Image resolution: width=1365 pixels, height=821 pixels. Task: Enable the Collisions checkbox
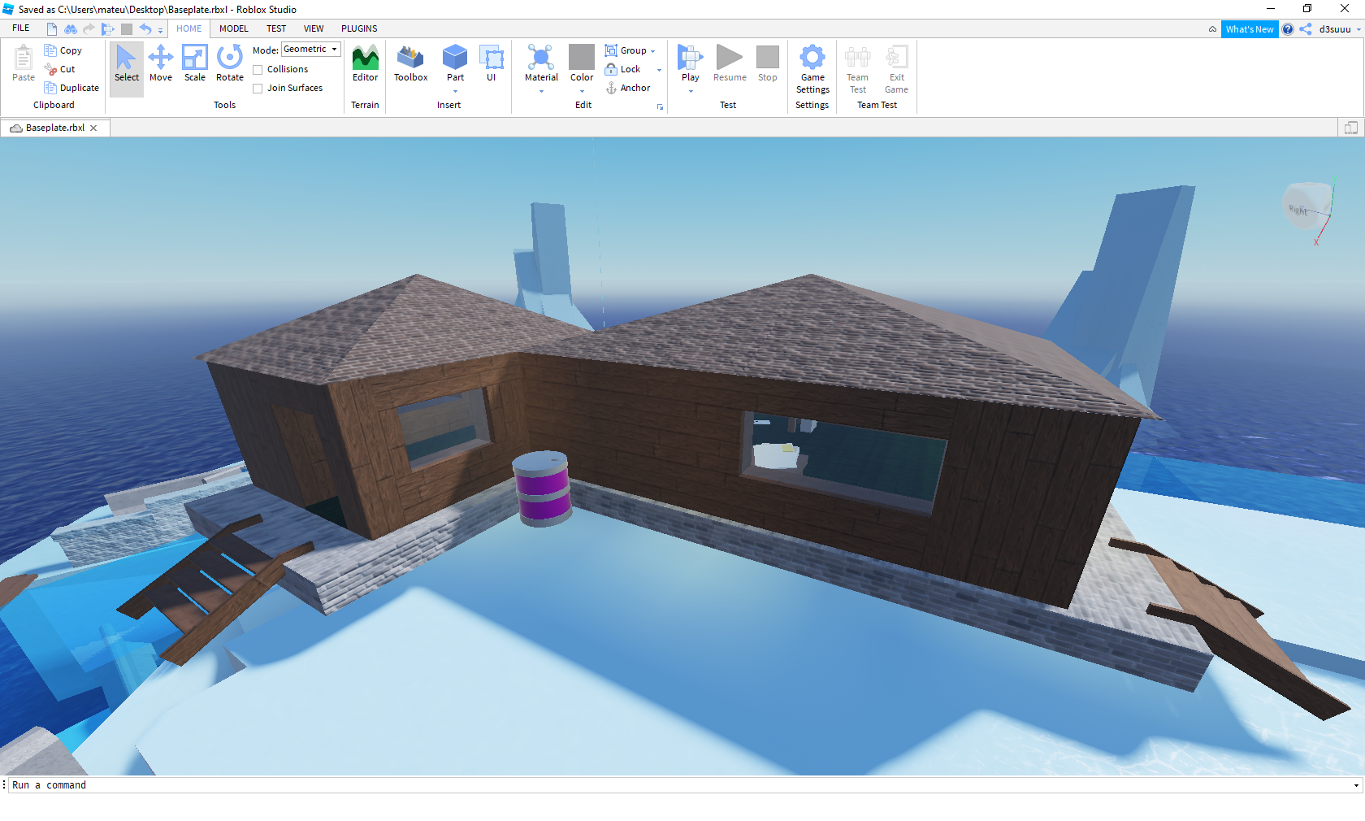click(258, 70)
